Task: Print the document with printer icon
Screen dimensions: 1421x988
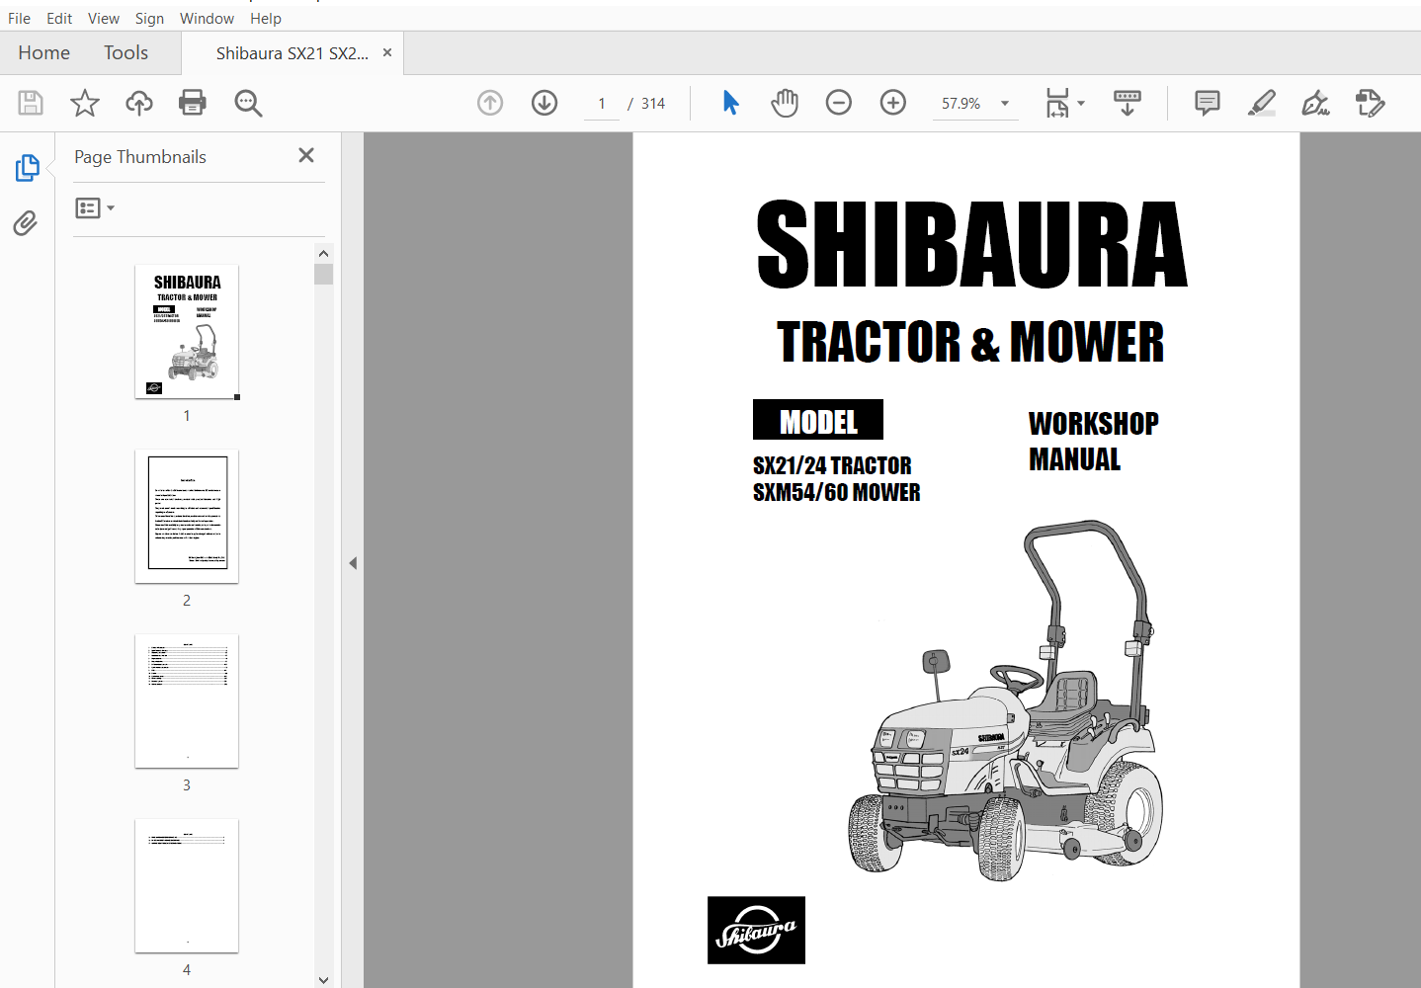Action: pos(193,103)
